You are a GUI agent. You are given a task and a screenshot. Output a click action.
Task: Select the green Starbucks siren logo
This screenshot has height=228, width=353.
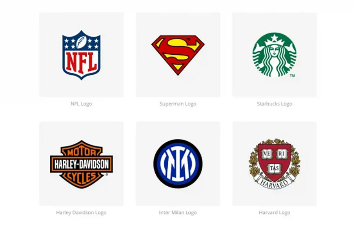click(x=275, y=55)
